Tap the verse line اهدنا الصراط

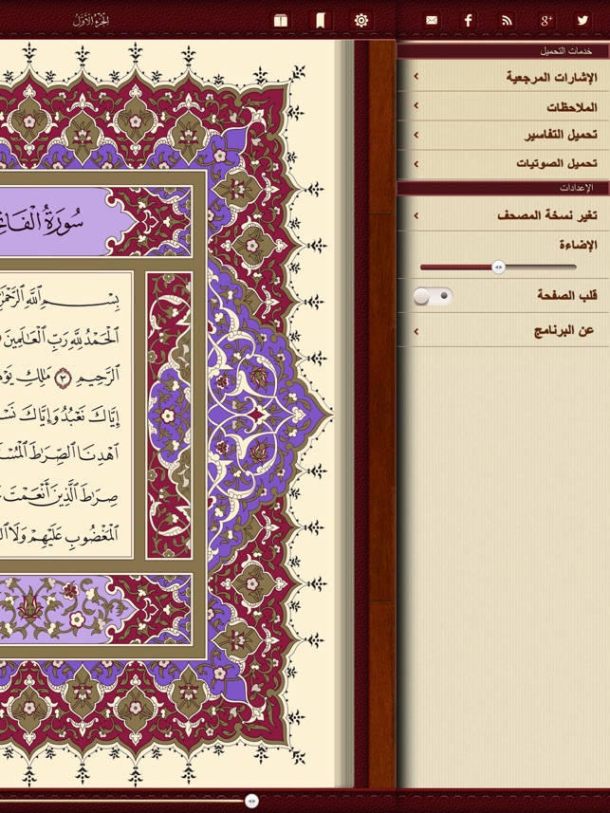(60, 453)
